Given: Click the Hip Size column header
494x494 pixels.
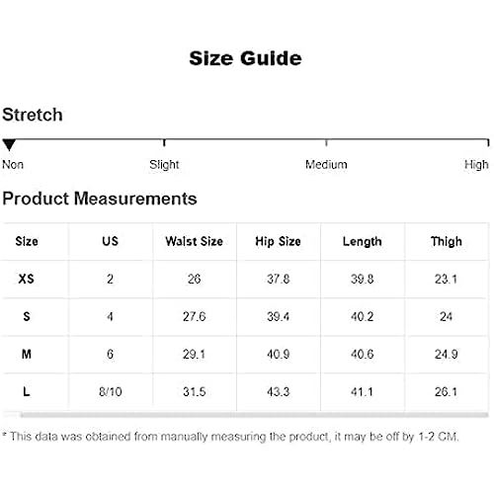Looking at the screenshot, I should coord(279,241).
